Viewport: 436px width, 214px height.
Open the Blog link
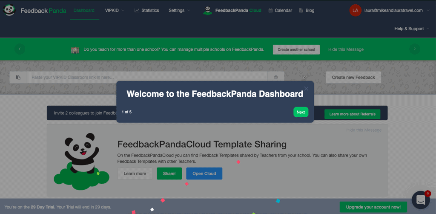tap(307, 11)
